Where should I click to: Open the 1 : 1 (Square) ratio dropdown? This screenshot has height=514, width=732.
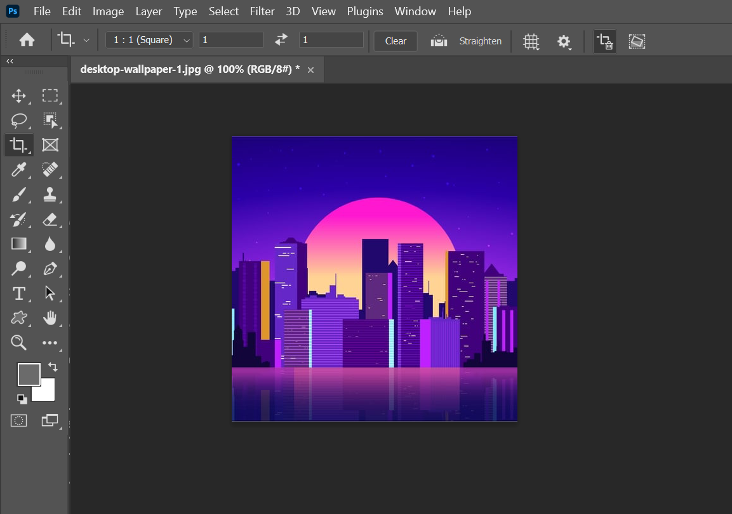tap(150, 40)
